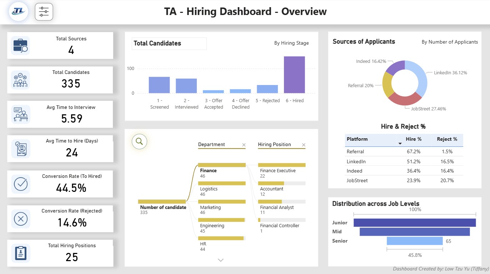Click the Conversion Rate checkmark icon

[20, 184]
